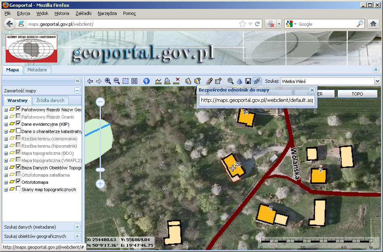
Task: Select the zoom out magnifier tool
Action: (117, 81)
